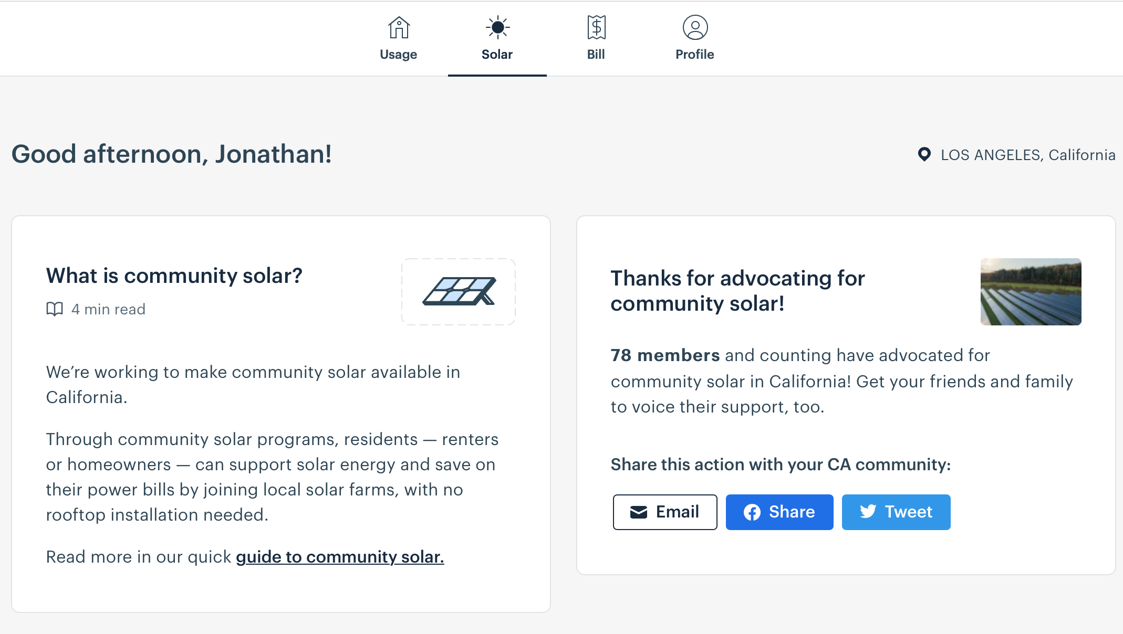This screenshot has height=634, width=1123.
Task: Go to the Profile tab label
Action: click(694, 55)
